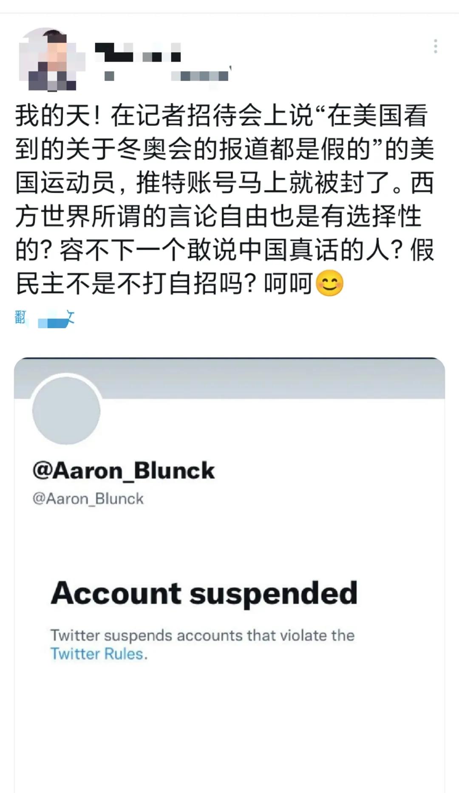Open the three-dot more options menu

click(436, 46)
